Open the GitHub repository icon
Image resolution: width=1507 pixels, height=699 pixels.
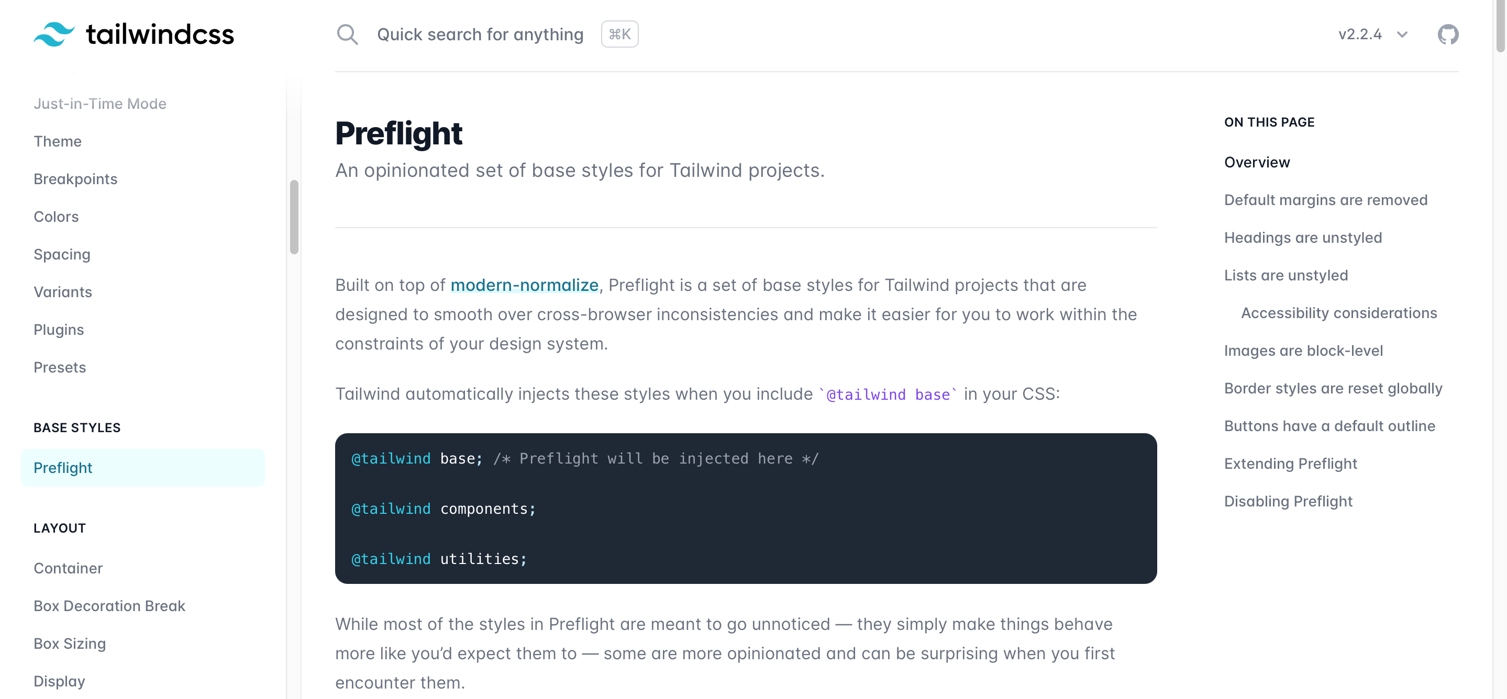tap(1447, 35)
